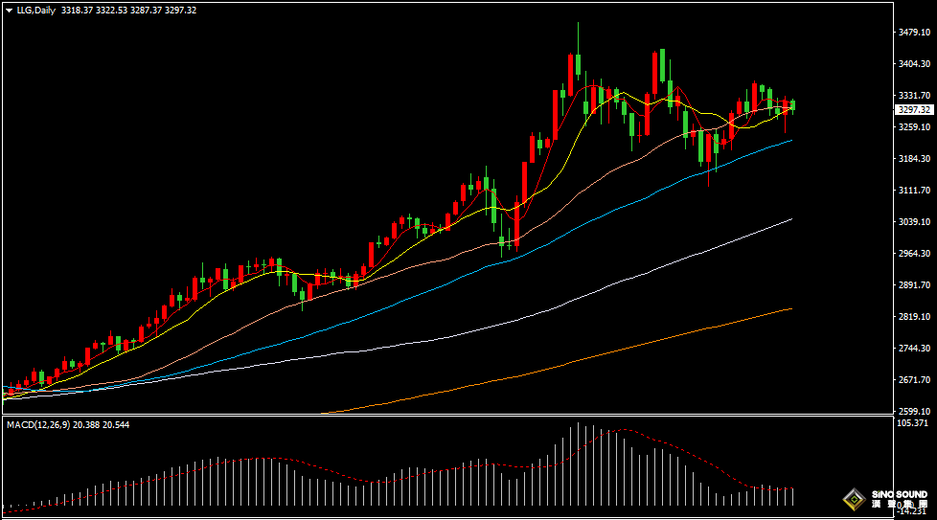Click the SINO SOUND watermark text
Viewport: 937px width, 520px height.
(899, 495)
